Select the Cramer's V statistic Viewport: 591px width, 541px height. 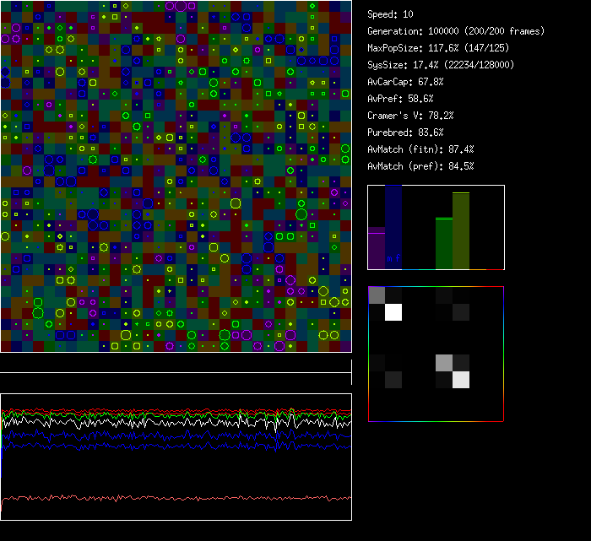[x=410, y=116]
